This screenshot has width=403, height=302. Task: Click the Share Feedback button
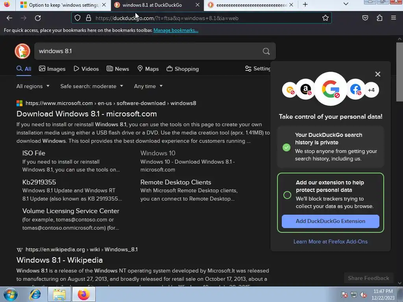point(368,278)
